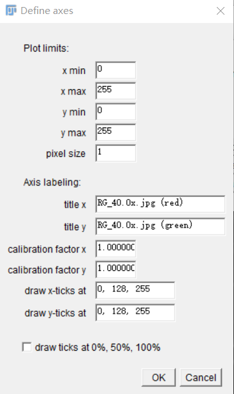Screen dimensions: 234x394
Task: Click the title x text field
Action: [x=160, y=204]
